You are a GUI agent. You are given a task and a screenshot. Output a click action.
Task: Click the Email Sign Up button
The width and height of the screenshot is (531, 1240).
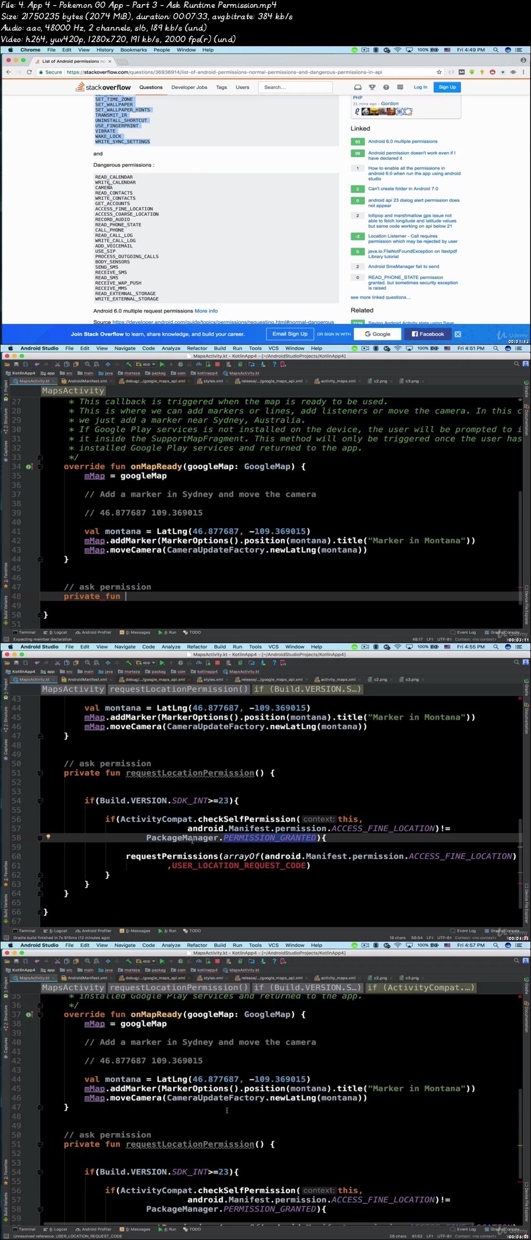pos(290,334)
